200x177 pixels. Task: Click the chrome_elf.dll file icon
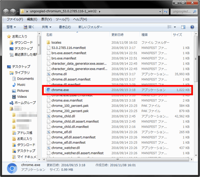click(49, 132)
